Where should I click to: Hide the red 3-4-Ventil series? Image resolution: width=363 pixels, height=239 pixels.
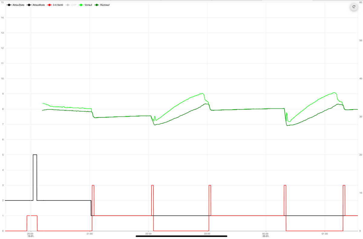[x=55, y=5]
